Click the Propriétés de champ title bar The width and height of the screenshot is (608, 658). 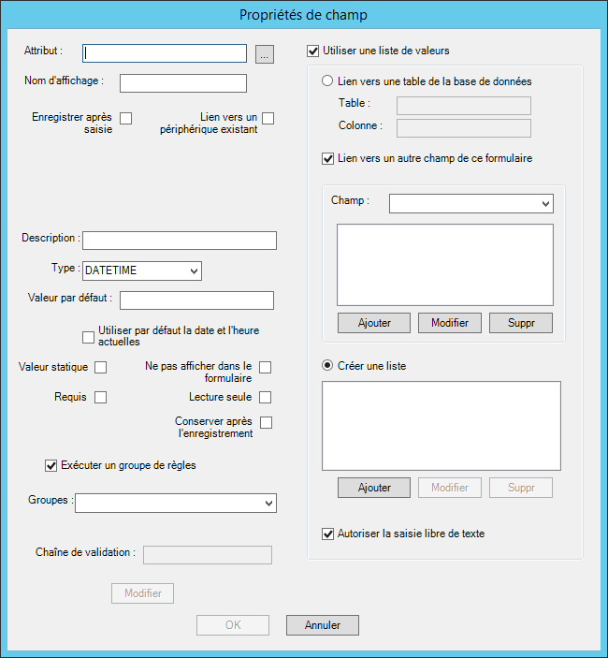[304, 15]
